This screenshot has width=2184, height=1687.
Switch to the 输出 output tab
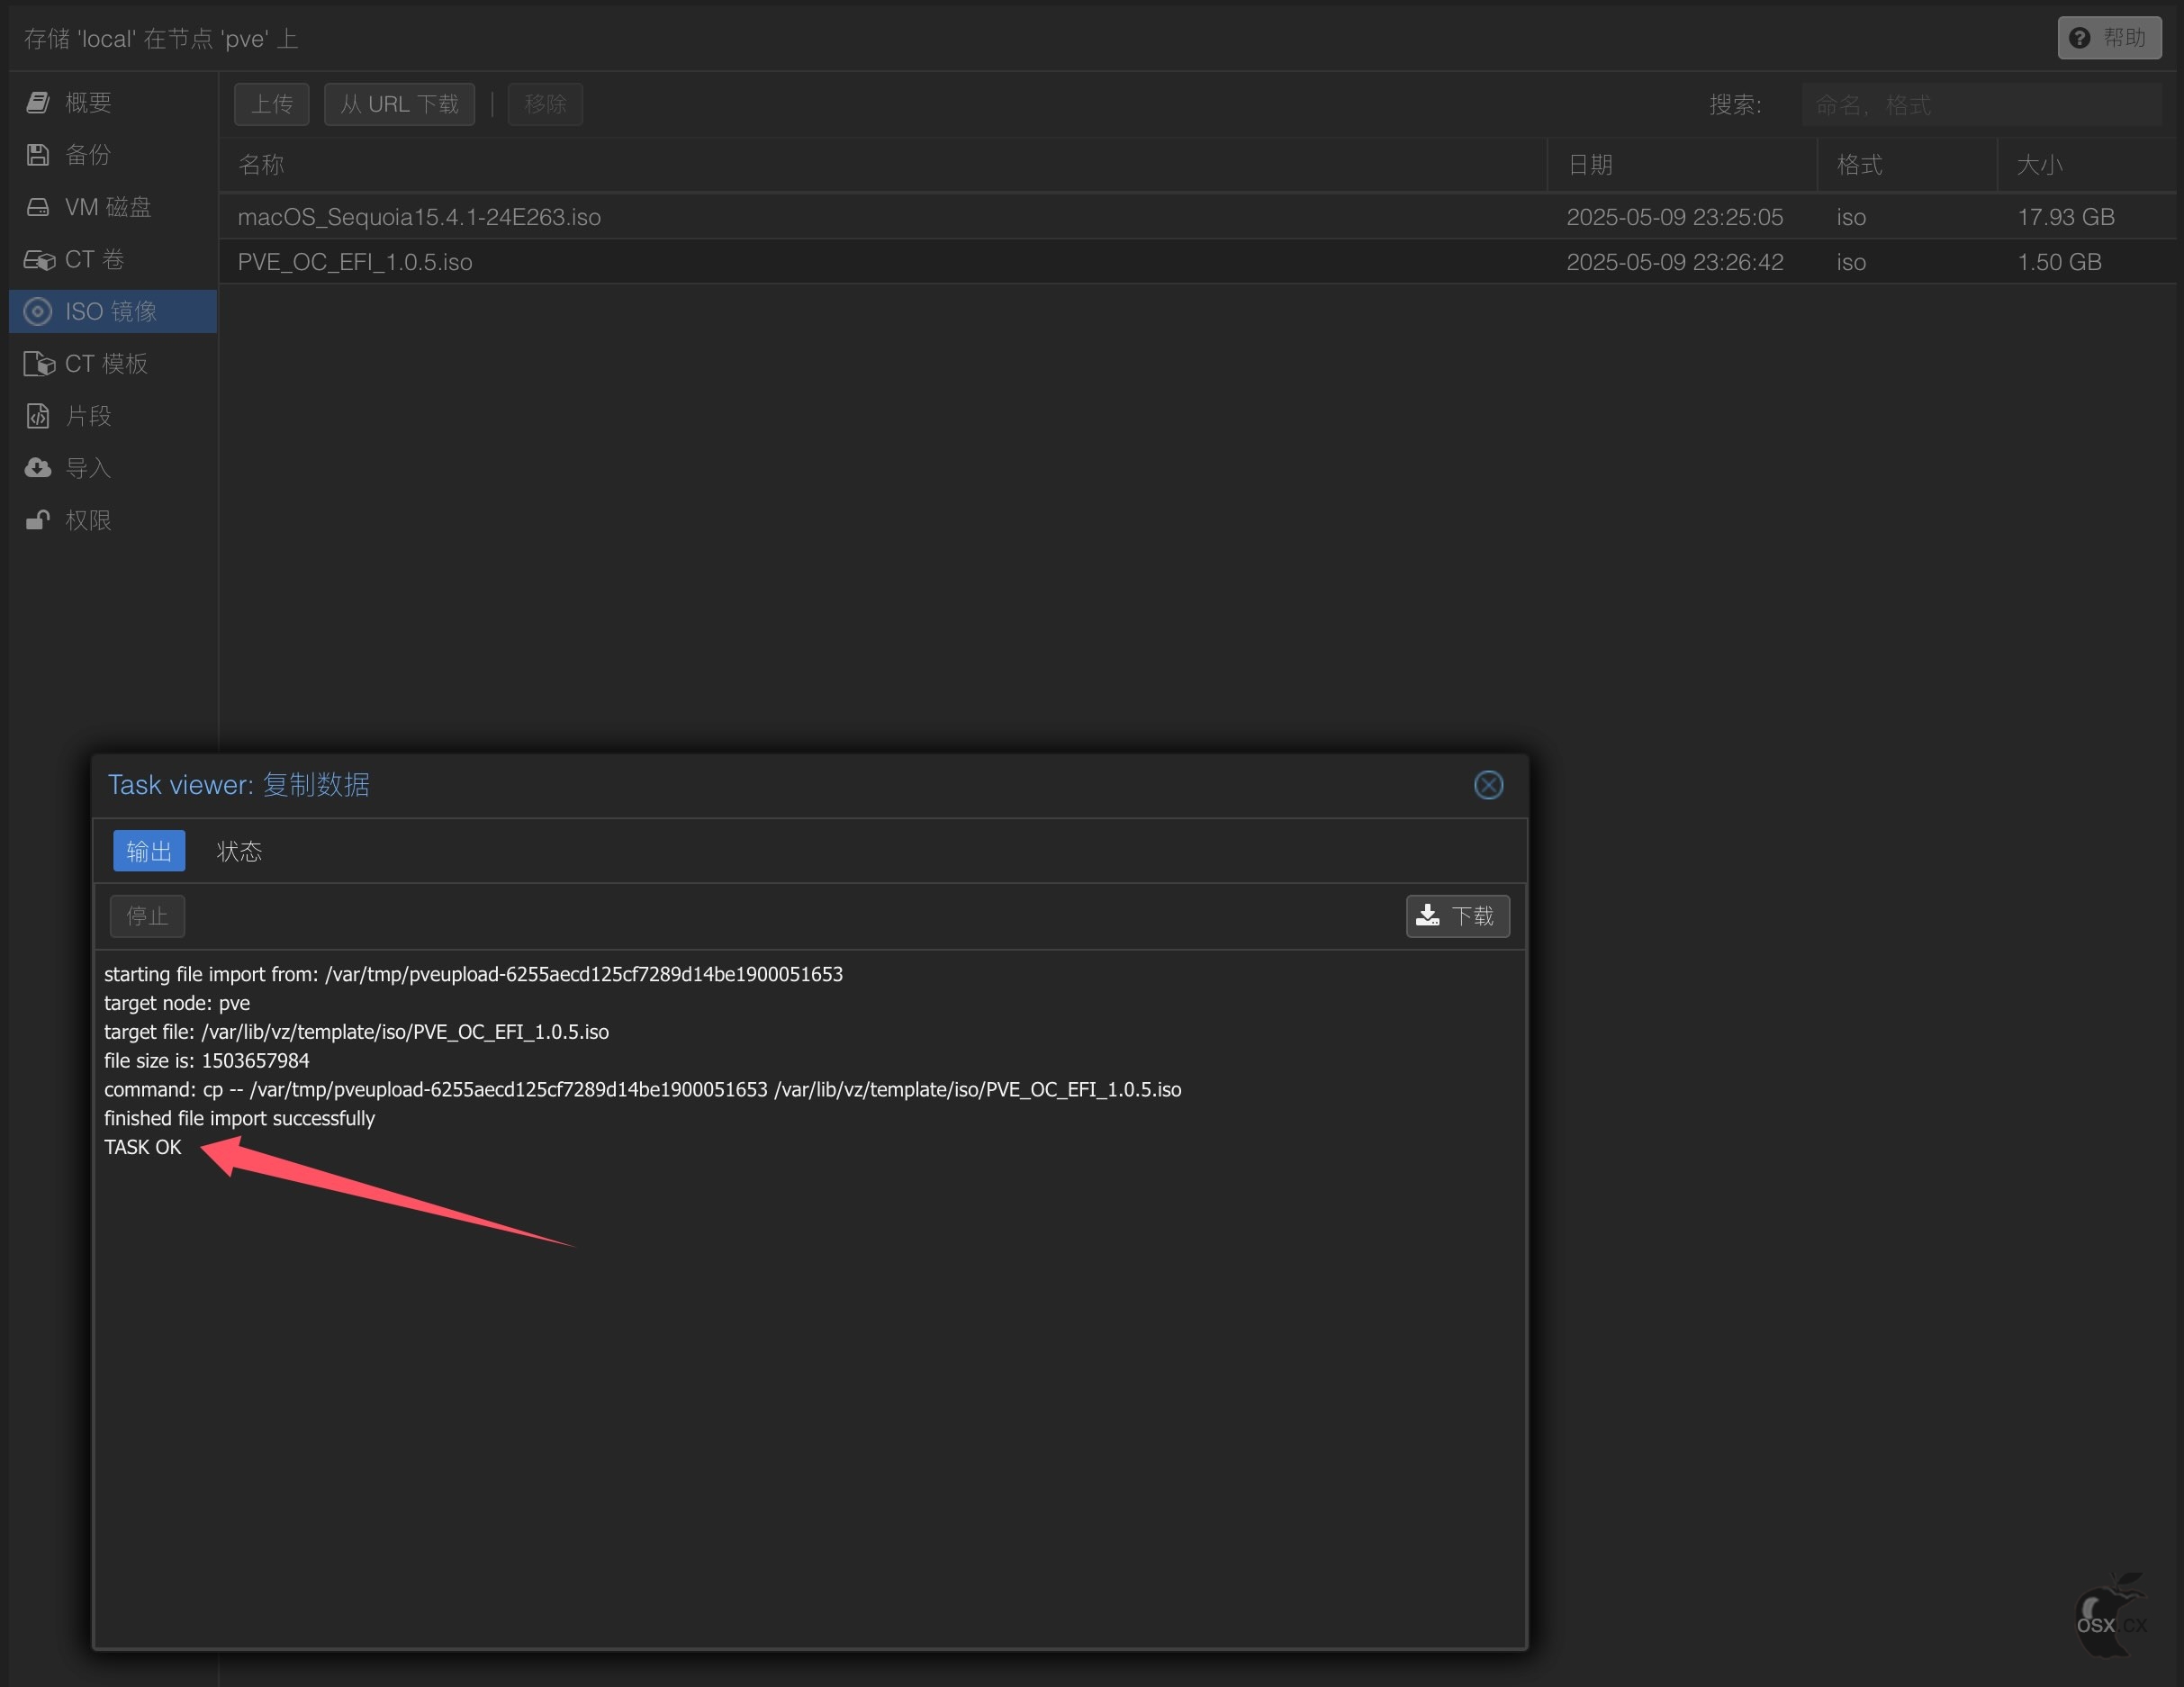149,850
